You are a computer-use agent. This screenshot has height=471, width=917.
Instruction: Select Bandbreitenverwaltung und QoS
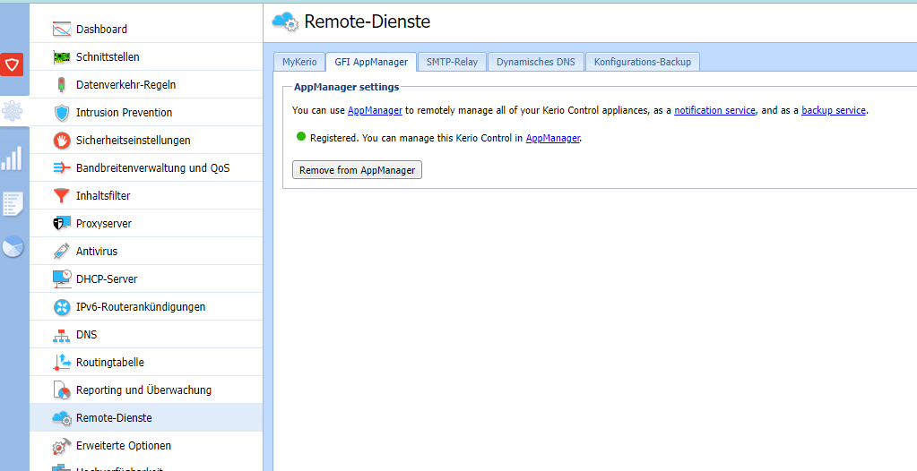pos(146,167)
